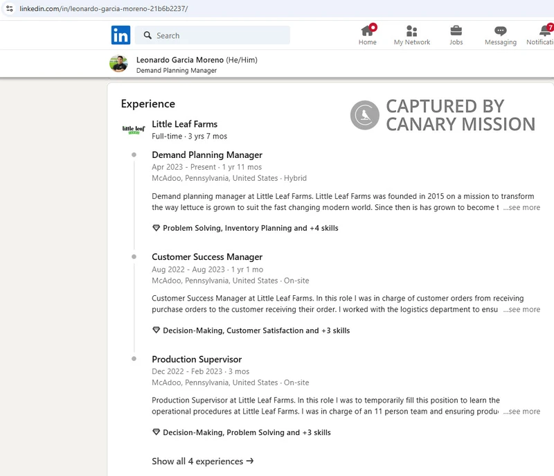Click the site information icon in address bar
554x476 pixels.
click(10, 8)
